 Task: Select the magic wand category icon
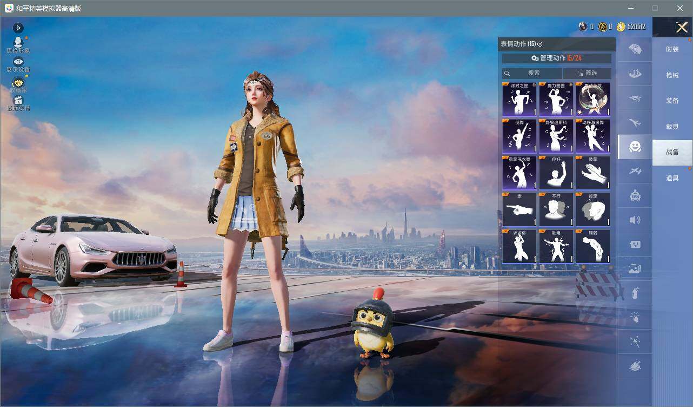coord(635,342)
